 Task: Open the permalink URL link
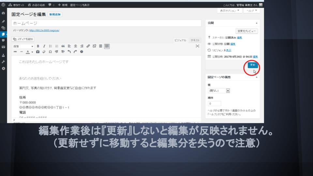pyautogui.click(x=44, y=30)
